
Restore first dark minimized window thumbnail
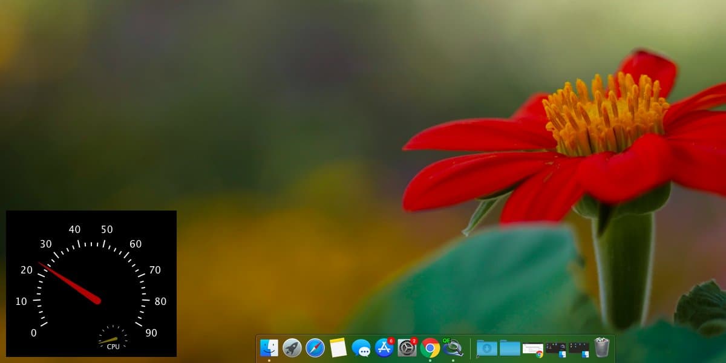(556, 350)
